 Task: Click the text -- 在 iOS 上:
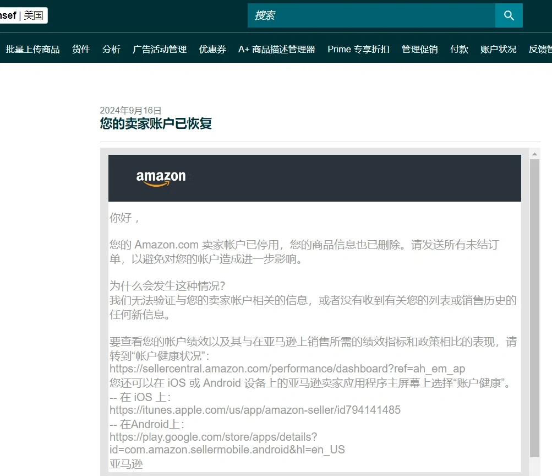pyautogui.click(x=140, y=397)
